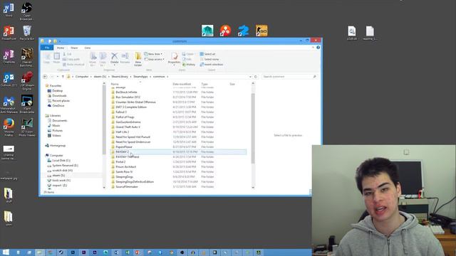Open the New item dropdown
Screen dimensions: 456x256
(153, 54)
